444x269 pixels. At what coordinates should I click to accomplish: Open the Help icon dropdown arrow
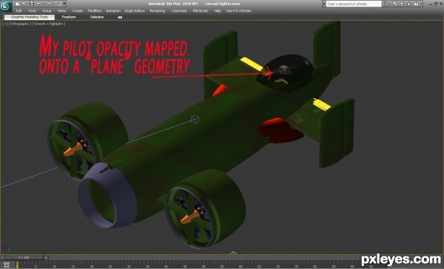pyautogui.click(x=420, y=4)
